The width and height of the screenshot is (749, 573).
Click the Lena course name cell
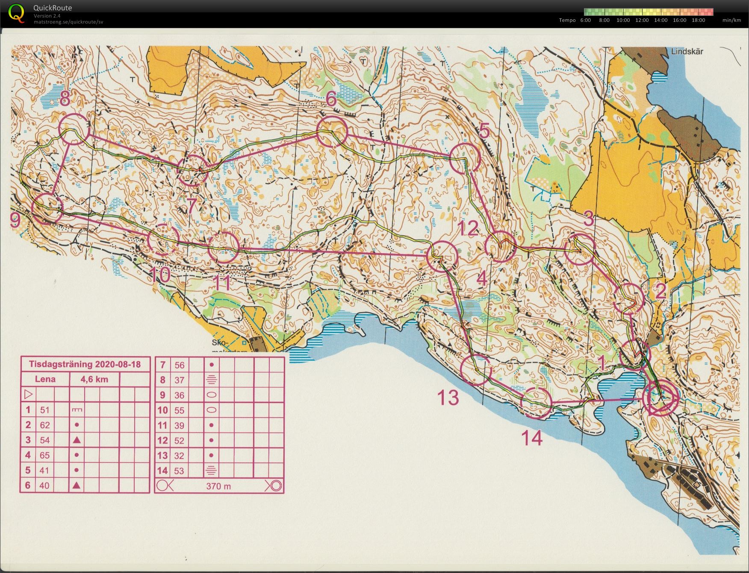click(45, 379)
